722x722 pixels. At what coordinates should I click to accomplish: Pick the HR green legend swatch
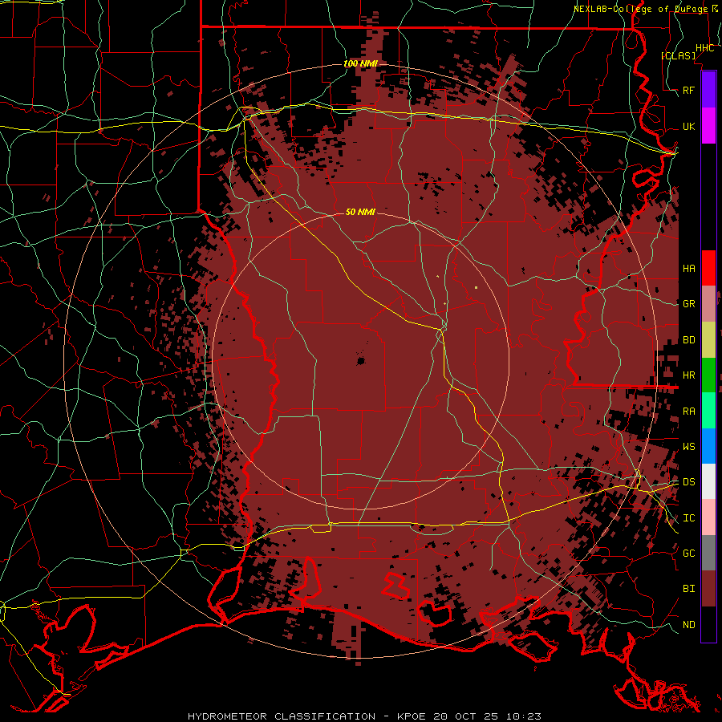(x=708, y=375)
